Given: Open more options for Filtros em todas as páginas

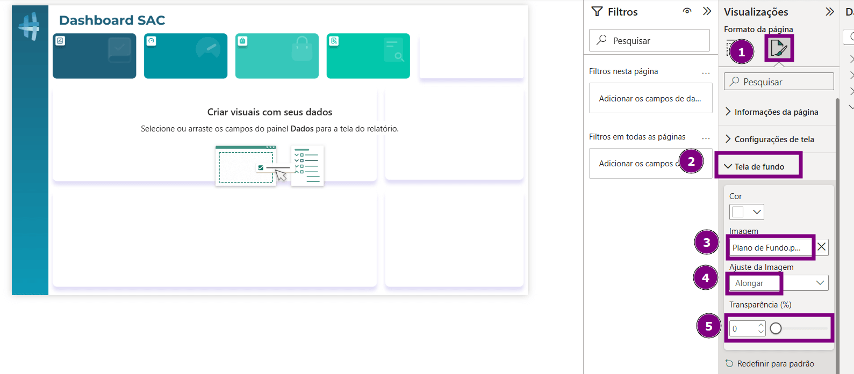Looking at the screenshot, I should coord(706,138).
